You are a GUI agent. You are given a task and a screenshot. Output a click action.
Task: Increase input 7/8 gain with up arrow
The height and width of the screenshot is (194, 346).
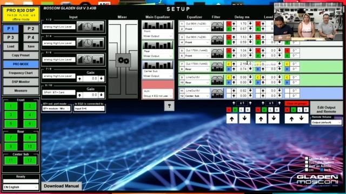[79, 79]
